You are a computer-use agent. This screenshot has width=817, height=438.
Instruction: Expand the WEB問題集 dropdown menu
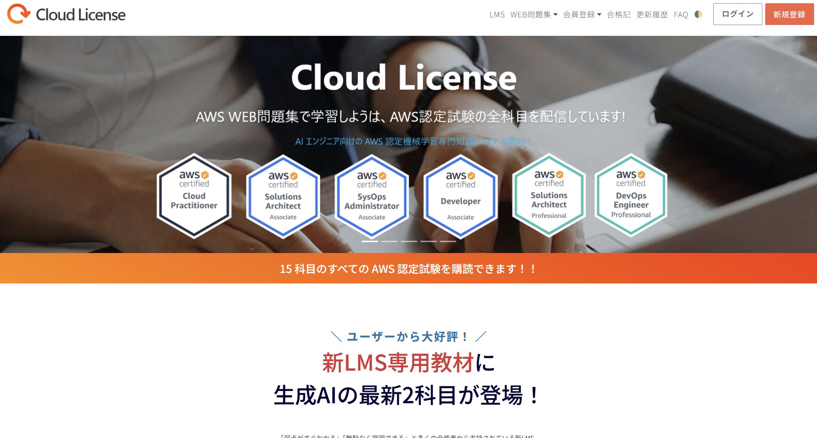tap(533, 14)
